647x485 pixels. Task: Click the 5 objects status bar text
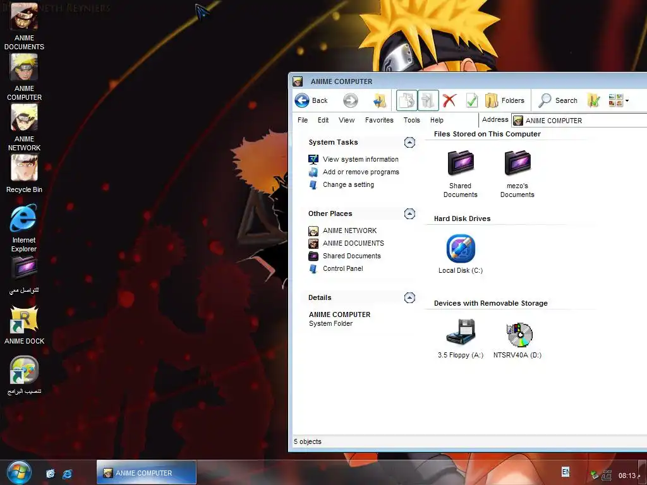click(x=308, y=441)
